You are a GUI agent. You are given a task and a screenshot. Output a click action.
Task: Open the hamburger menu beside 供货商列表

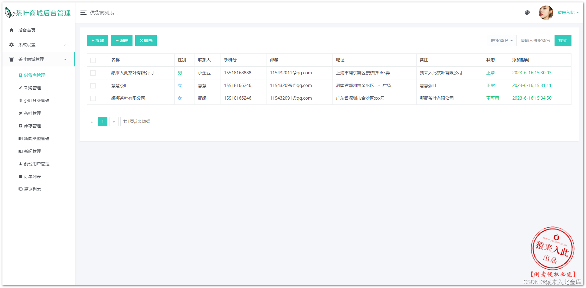[x=83, y=13]
